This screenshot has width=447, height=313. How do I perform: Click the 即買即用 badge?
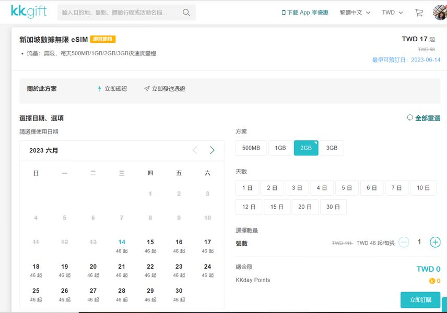point(103,39)
